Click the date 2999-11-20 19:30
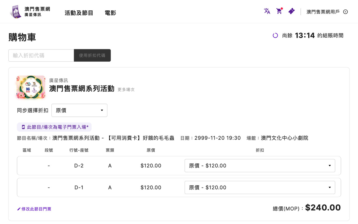Screen dimensions: 358x224 [x=218, y=138]
